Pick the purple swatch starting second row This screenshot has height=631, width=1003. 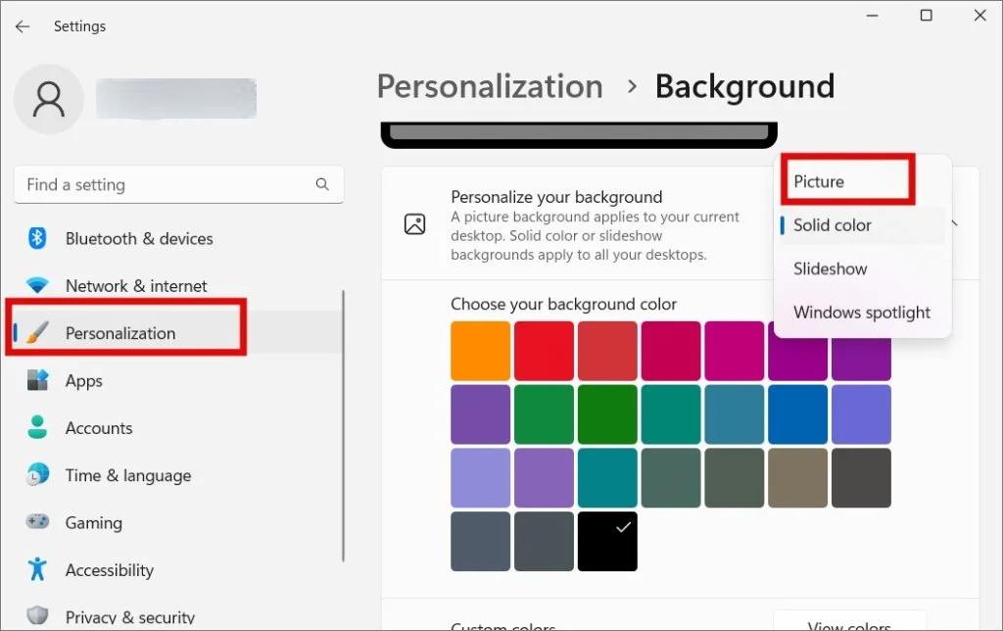[x=480, y=414]
